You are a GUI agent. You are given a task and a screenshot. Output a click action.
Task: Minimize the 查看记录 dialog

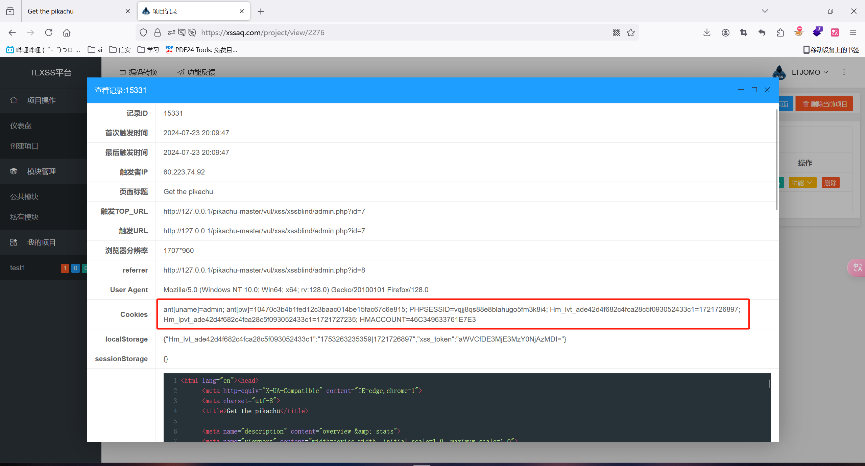[741, 90]
